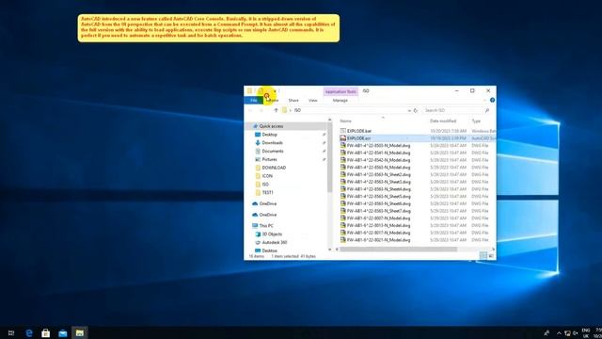Select the 8007-N_Model.dwg file
The height and width of the screenshot is (339, 602).
tap(378, 218)
